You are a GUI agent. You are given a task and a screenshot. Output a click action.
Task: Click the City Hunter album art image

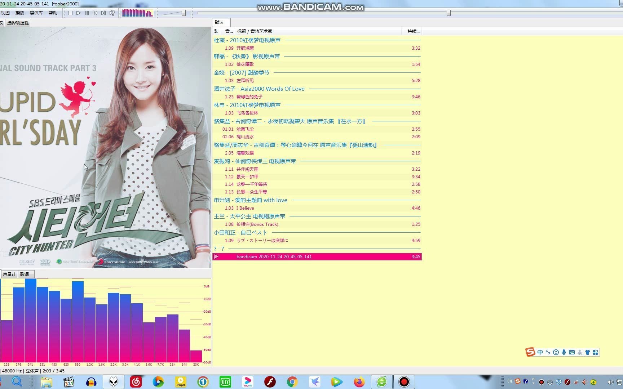105,148
